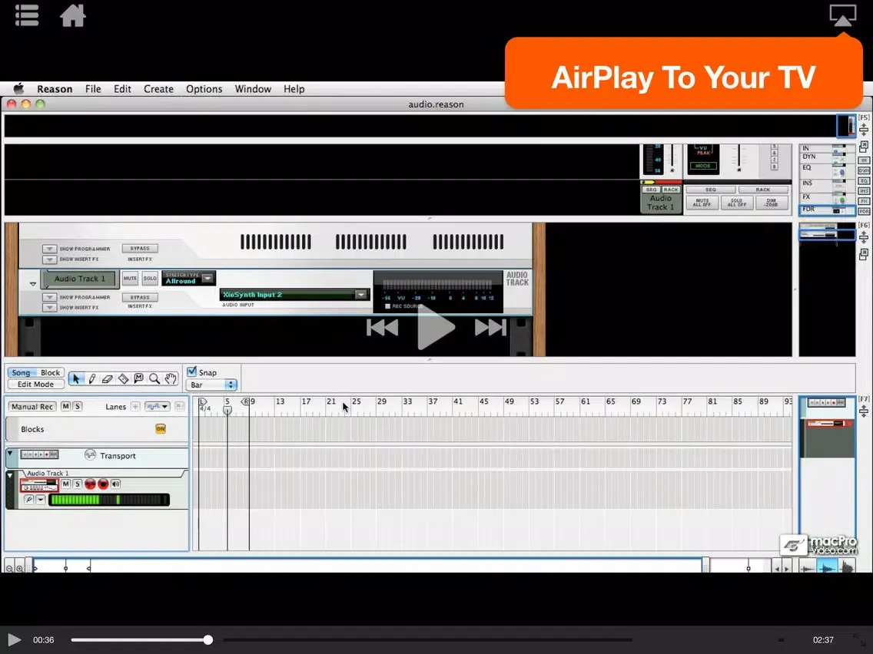Select the Eraser tool
Screen dimensions: 873x654
(108, 378)
